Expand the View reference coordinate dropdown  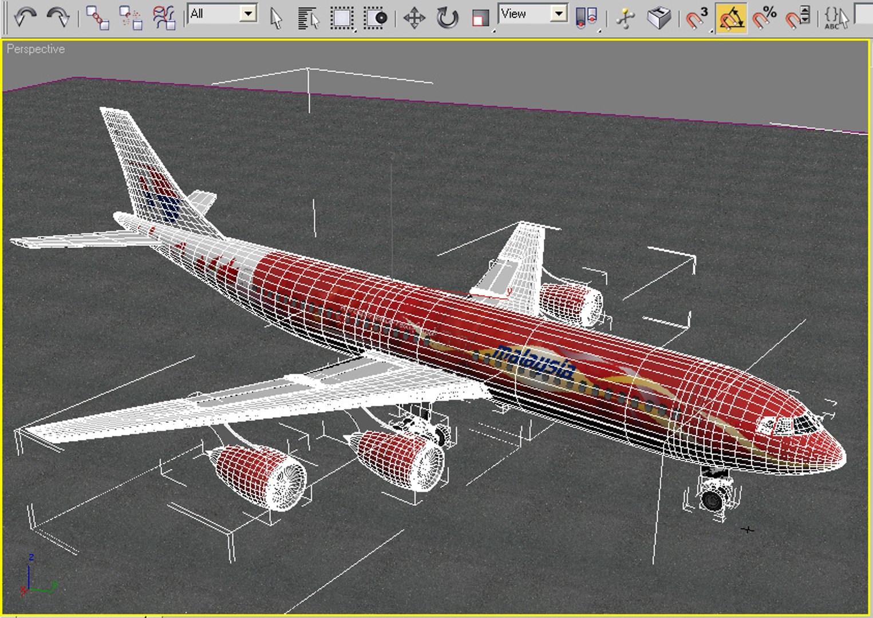click(x=533, y=14)
